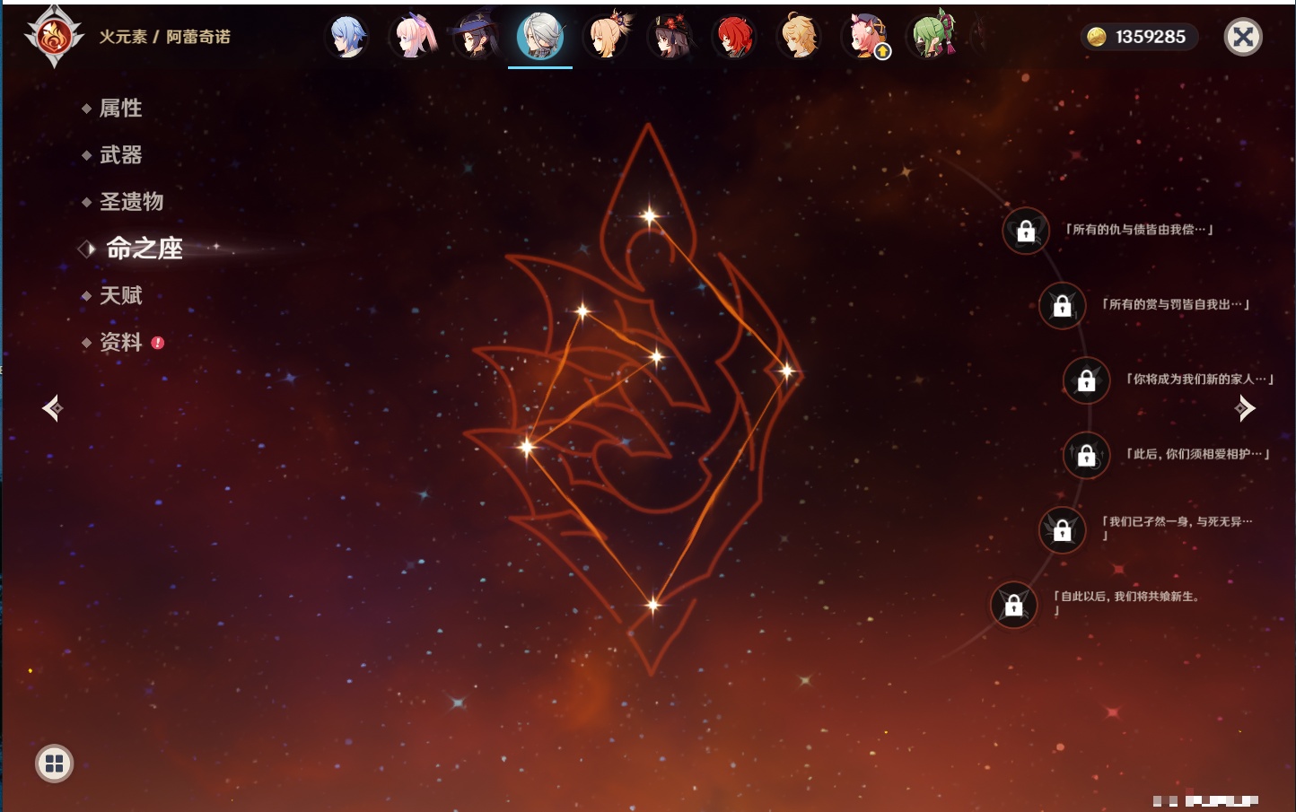Open locked constellation 「所有的仇与债皆由我偿…」
Image resolution: width=1296 pixels, height=812 pixels.
[1026, 231]
